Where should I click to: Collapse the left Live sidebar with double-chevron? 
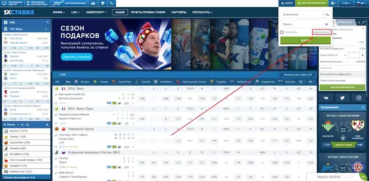point(48,22)
